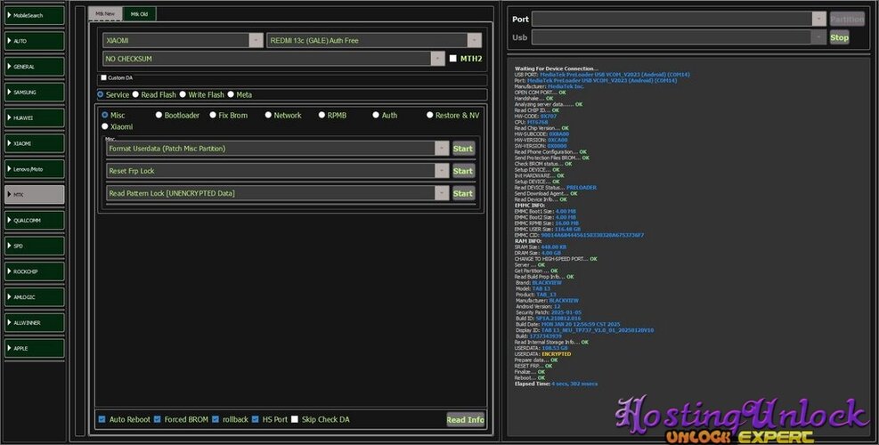Screen dimensions: 879x445
Task: Click the 'Read DEVICE Status... PRELOADER' log line
Action: (x=556, y=187)
